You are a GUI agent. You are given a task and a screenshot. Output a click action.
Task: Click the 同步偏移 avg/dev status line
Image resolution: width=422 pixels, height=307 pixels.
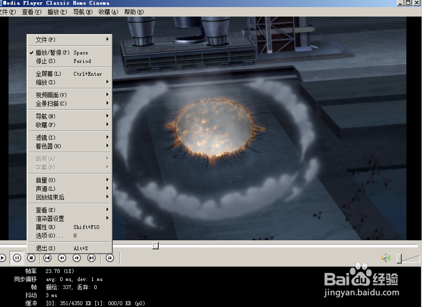pos(58,279)
